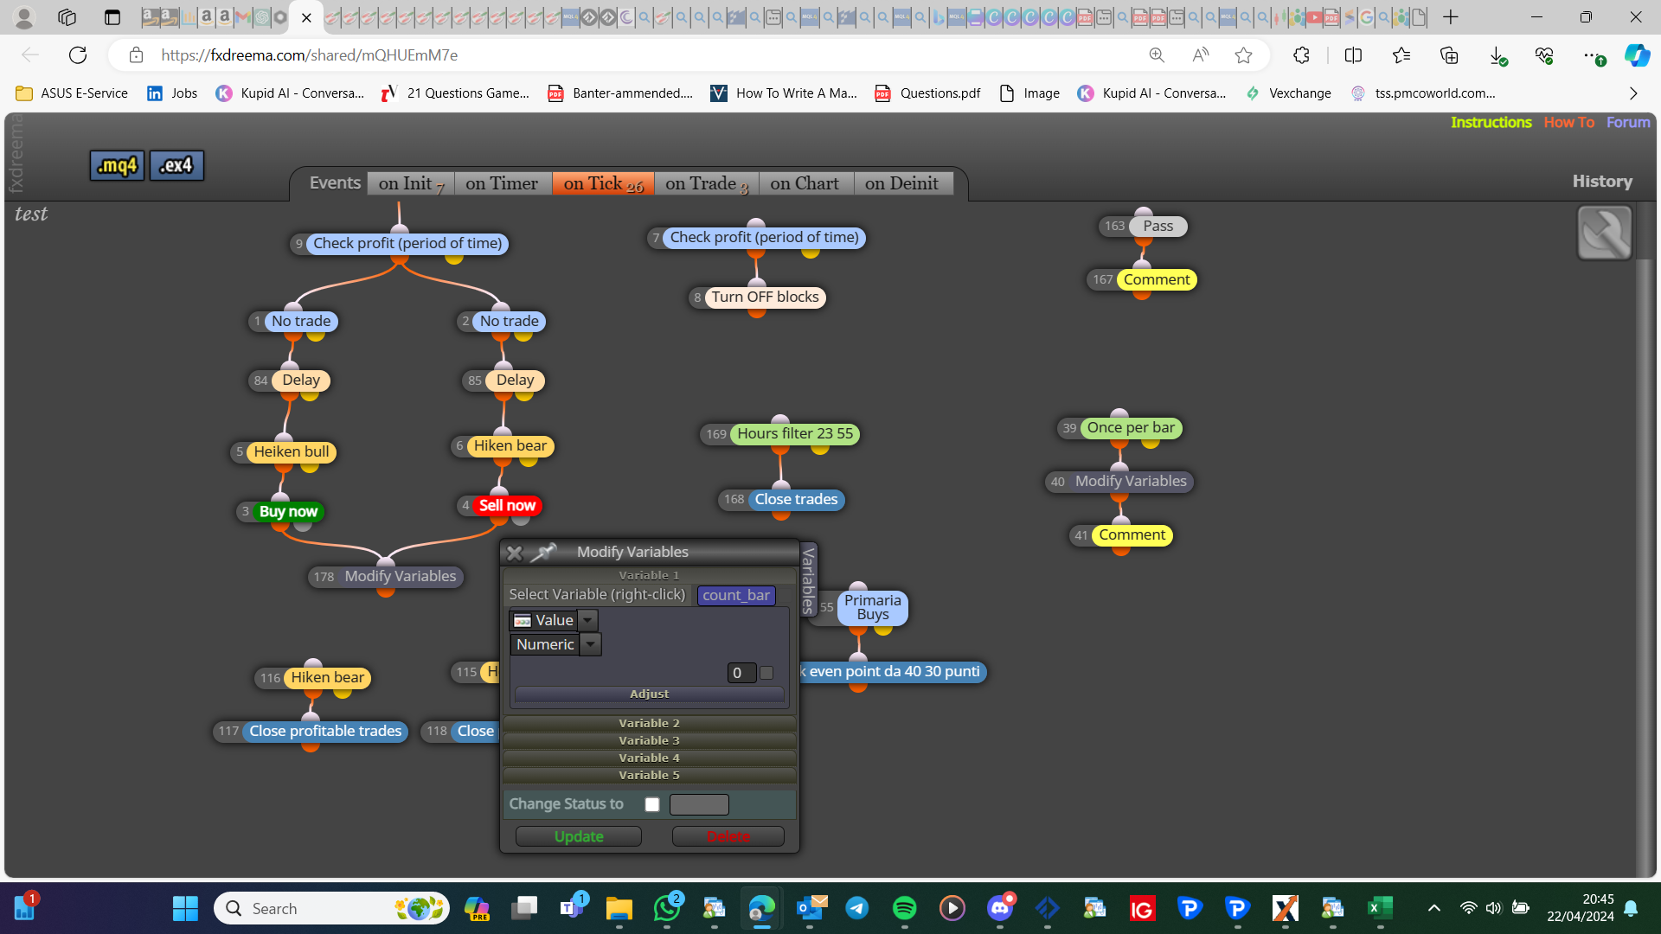This screenshot has height=934, width=1661.
Task: Select the Turn OFF blocks block
Action: (x=765, y=297)
